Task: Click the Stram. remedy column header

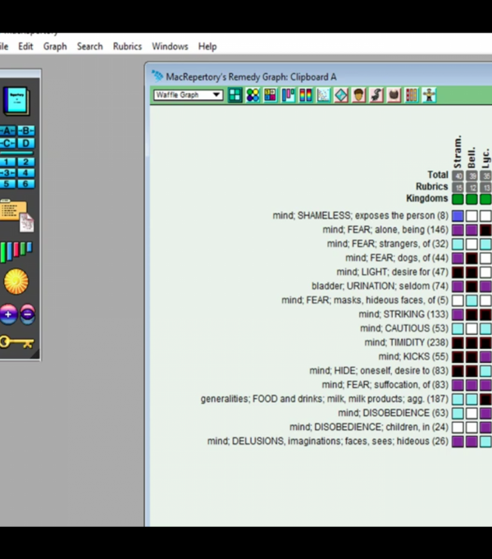Action: [x=458, y=152]
